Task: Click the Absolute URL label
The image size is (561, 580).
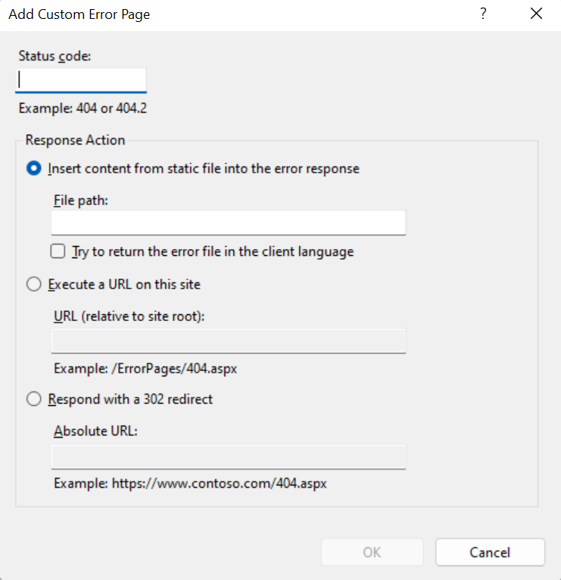Action: tap(95, 431)
